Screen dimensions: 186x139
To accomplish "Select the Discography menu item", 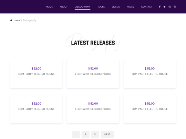I will tap(82, 7).
